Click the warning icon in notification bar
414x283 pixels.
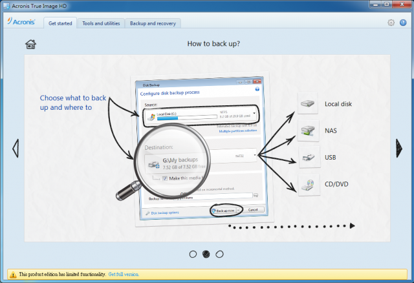tap(13, 275)
